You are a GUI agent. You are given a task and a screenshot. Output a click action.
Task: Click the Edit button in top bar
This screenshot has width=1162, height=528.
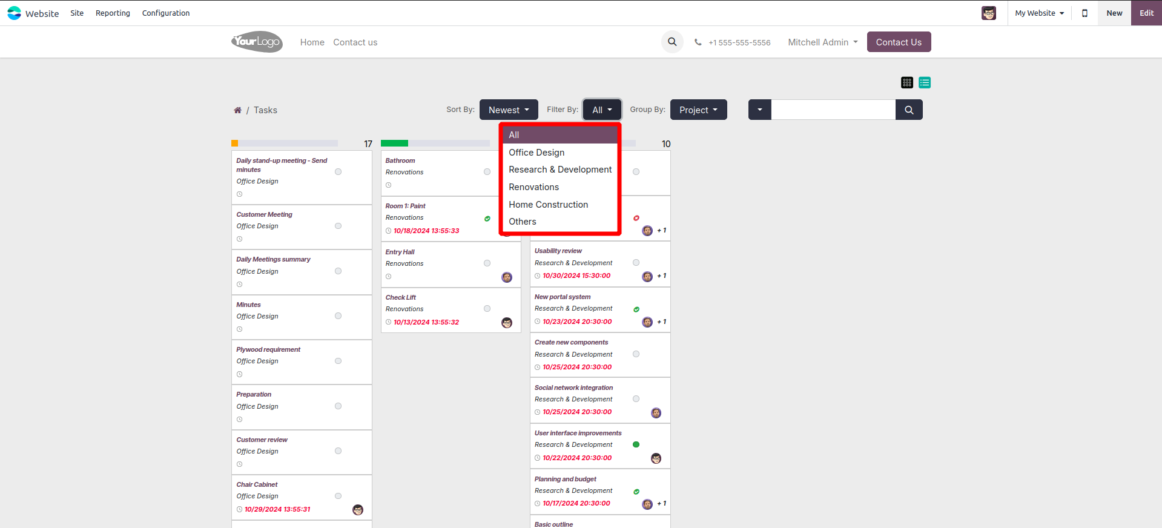[1146, 13]
